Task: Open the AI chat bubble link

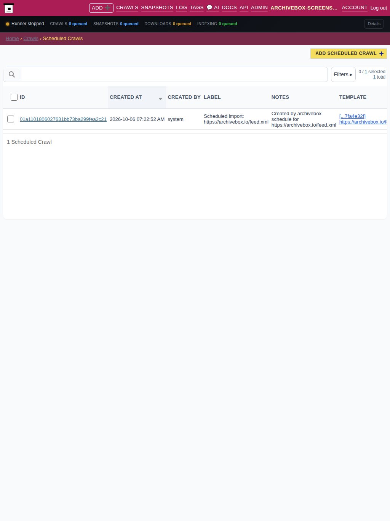Action: 213,8
